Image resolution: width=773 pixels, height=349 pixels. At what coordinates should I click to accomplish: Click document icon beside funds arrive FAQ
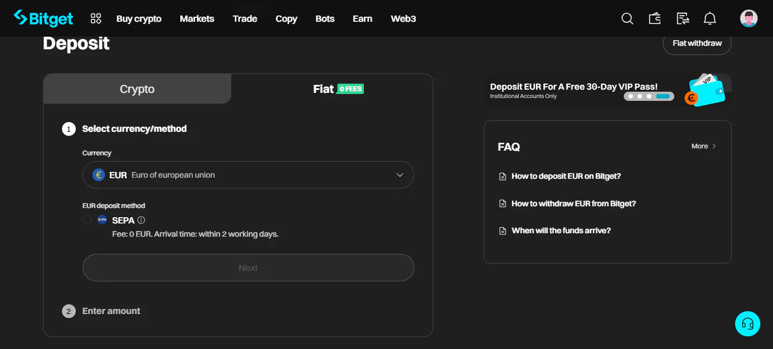(x=502, y=231)
